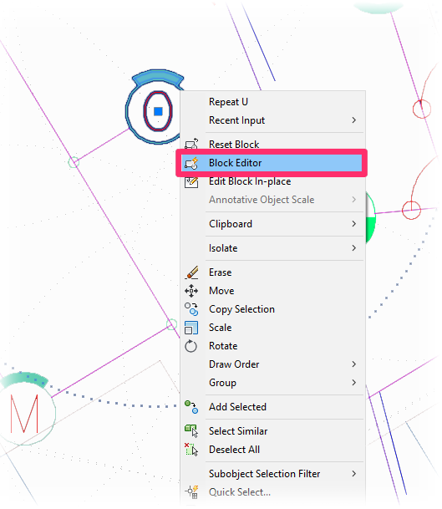The width and height of the screenshot is (442, 509).
Task: Expand the Group submenu arrow
Action: (354, 383)
